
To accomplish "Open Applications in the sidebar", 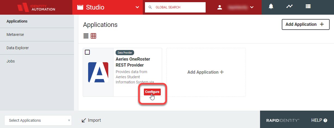I will click(37, 21).
